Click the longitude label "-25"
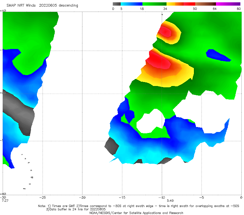This screenshot has height=215, width=244. click(43, 197)
